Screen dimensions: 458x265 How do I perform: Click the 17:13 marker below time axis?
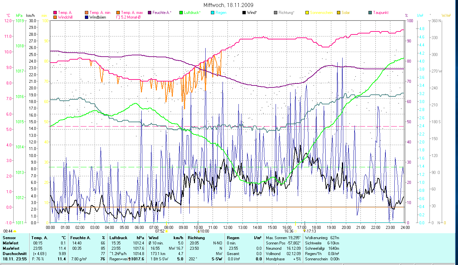310,231
